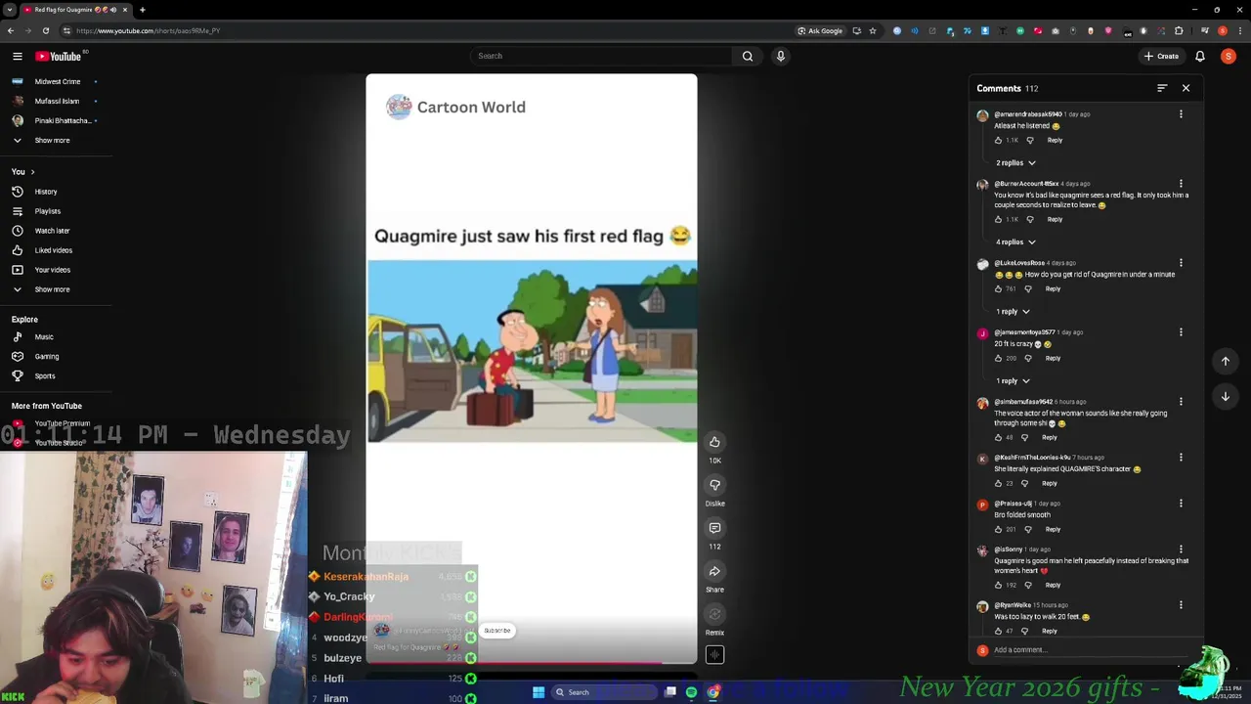Screen dimensions: 1251x704
Task: Reply to the RyanWelke comment
Action: coord(1050,631)
